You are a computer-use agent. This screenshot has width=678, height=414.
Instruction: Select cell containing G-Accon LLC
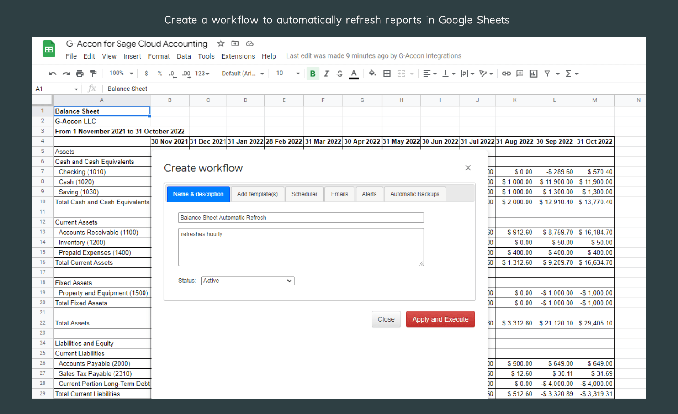point(102,121)
